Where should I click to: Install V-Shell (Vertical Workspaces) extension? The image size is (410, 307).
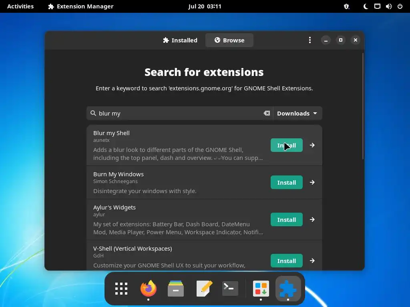pyautogui.click(x=287, y=261)
